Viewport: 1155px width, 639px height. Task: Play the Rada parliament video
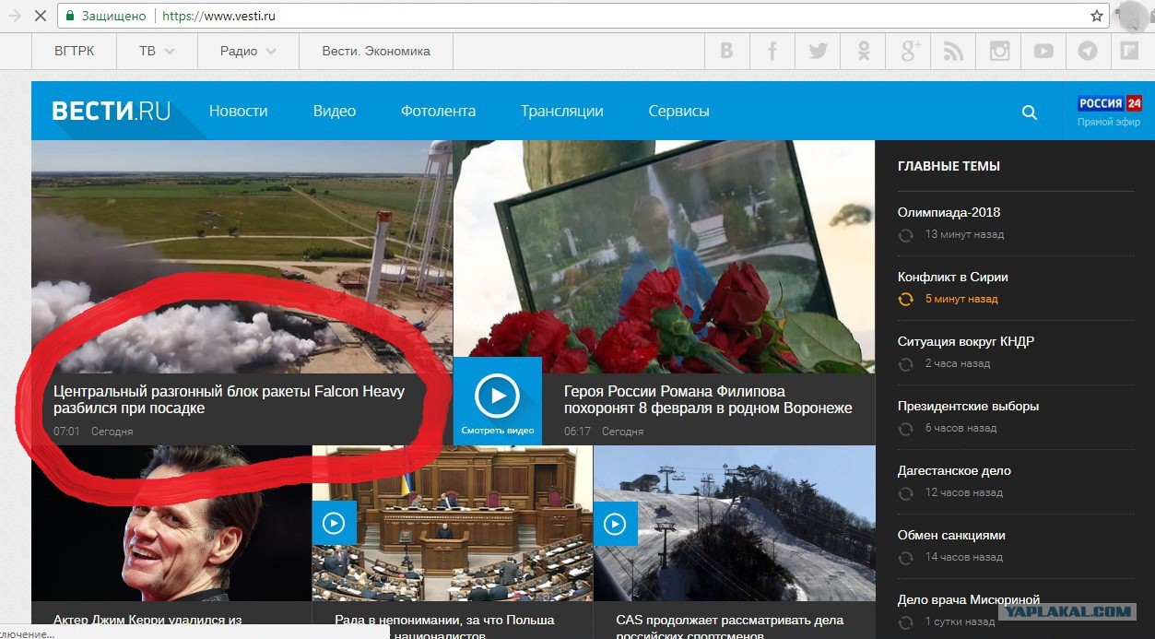[x=334, y=524]
